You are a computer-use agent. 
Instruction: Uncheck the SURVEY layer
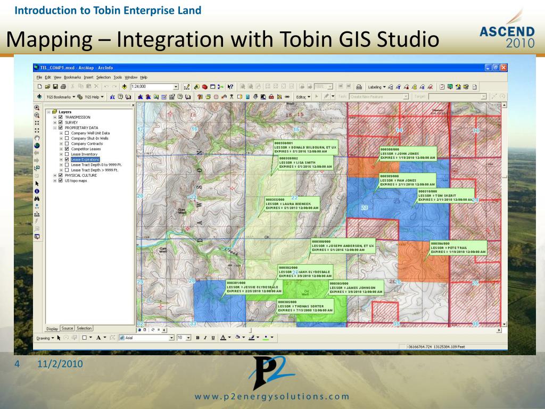pos(61,122)
